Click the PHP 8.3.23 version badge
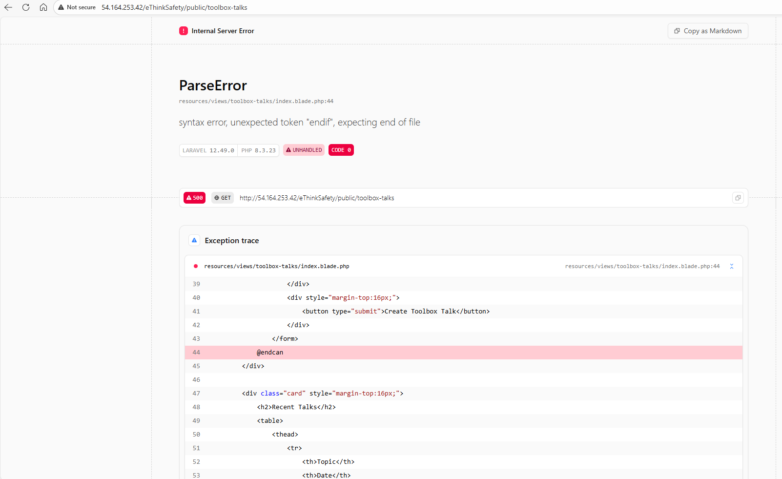This screenshot has width=782, height=479. click(258, 150)
